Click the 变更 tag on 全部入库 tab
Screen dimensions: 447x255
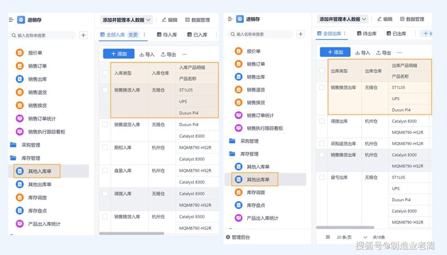point(133,35)
